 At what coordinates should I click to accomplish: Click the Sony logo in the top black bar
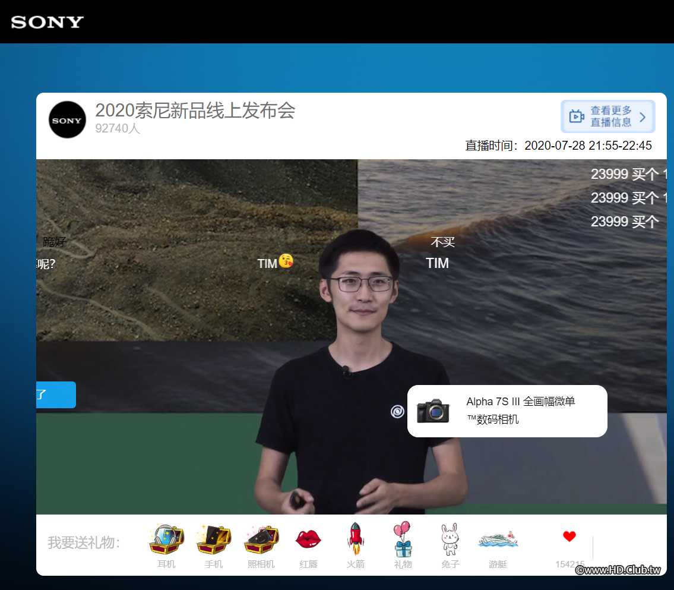[48, 22]
